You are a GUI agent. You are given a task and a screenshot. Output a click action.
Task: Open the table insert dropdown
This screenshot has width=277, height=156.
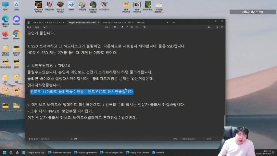[138, 27]
